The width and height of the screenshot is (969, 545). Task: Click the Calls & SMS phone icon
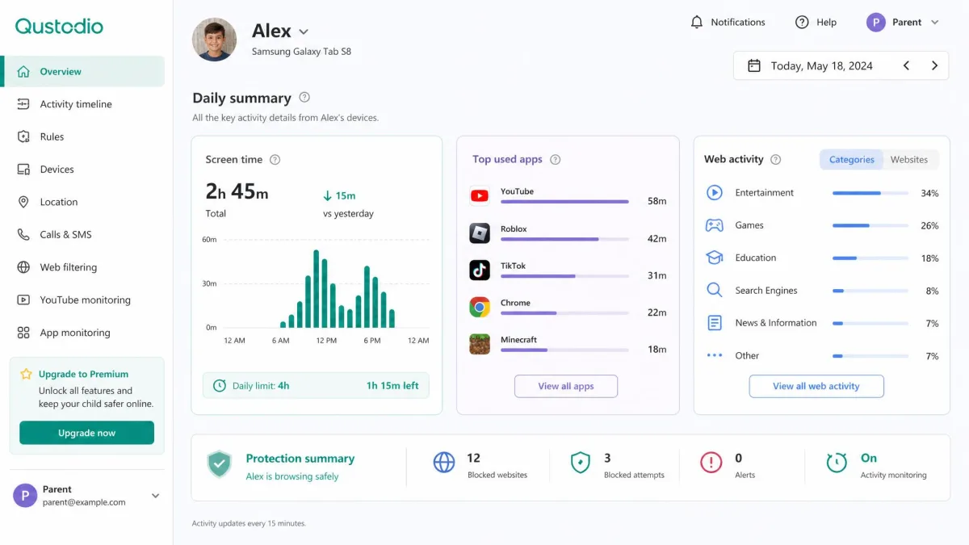[24, 234]
